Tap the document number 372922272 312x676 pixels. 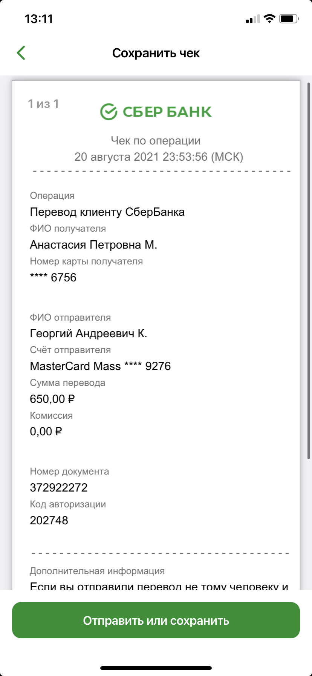point(59,488)
